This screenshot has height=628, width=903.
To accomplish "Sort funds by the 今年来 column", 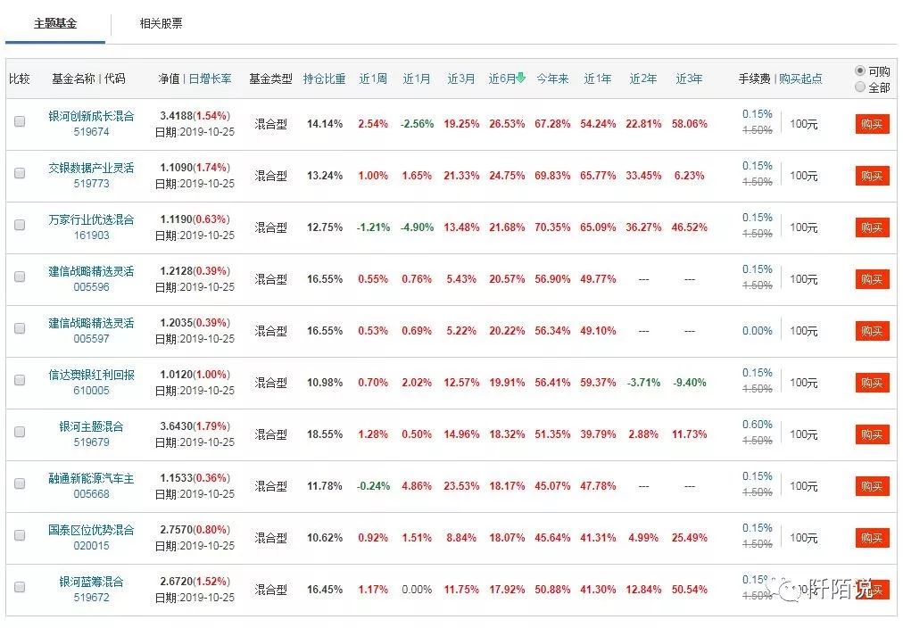I will click(x=552, y=78).
